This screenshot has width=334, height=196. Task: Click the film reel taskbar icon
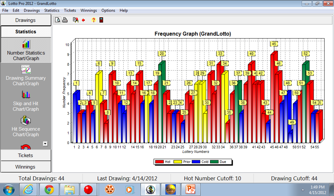tap(110, 189)
